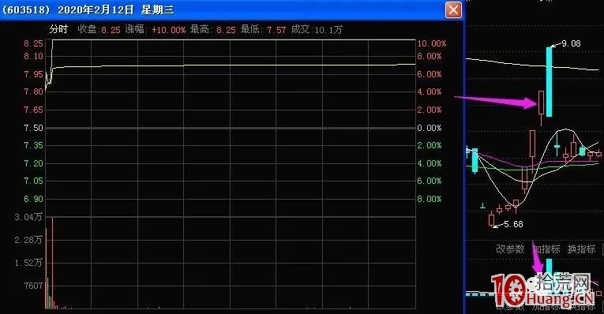Close the 603518 intraday chart window
604x314 pixels.
(x=453, y=9)
